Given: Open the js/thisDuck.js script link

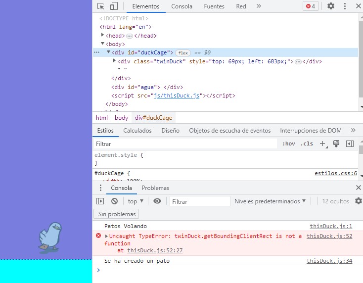Looking at the screenshot, I should tap(177, 95).
